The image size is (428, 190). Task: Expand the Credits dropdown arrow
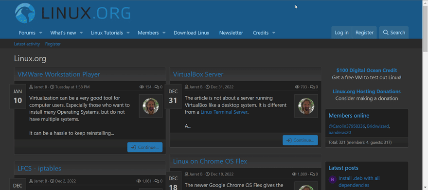[x=273, y=33]
